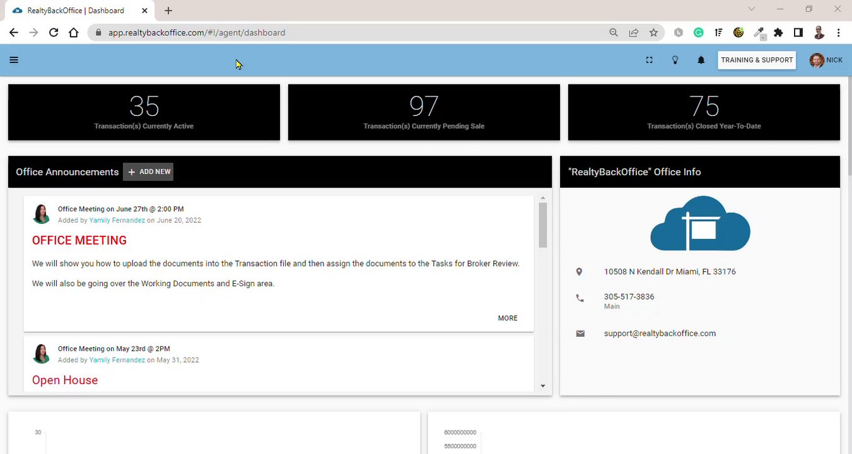Click support@realtybackoffice.com email
Screen dimensions: 852x454
(x=660, y=334)
